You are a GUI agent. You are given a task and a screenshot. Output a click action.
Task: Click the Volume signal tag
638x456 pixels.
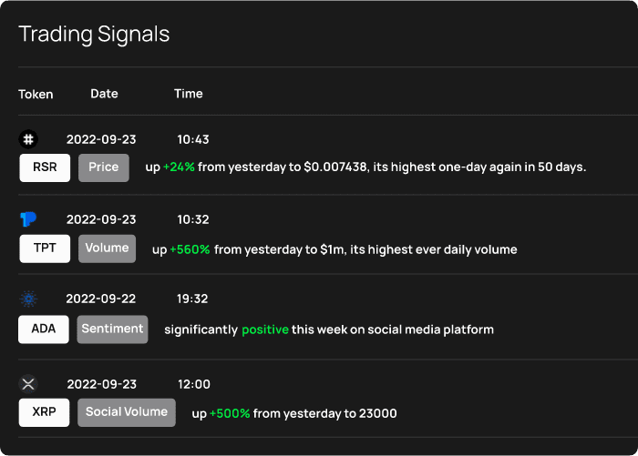pos(107,248)
